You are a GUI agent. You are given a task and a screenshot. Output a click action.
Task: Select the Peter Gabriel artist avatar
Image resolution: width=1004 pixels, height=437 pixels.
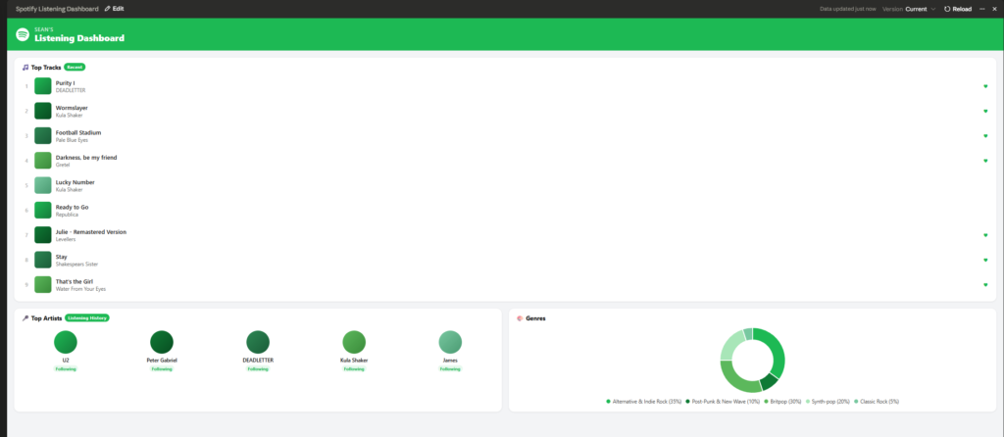point(162,342)
